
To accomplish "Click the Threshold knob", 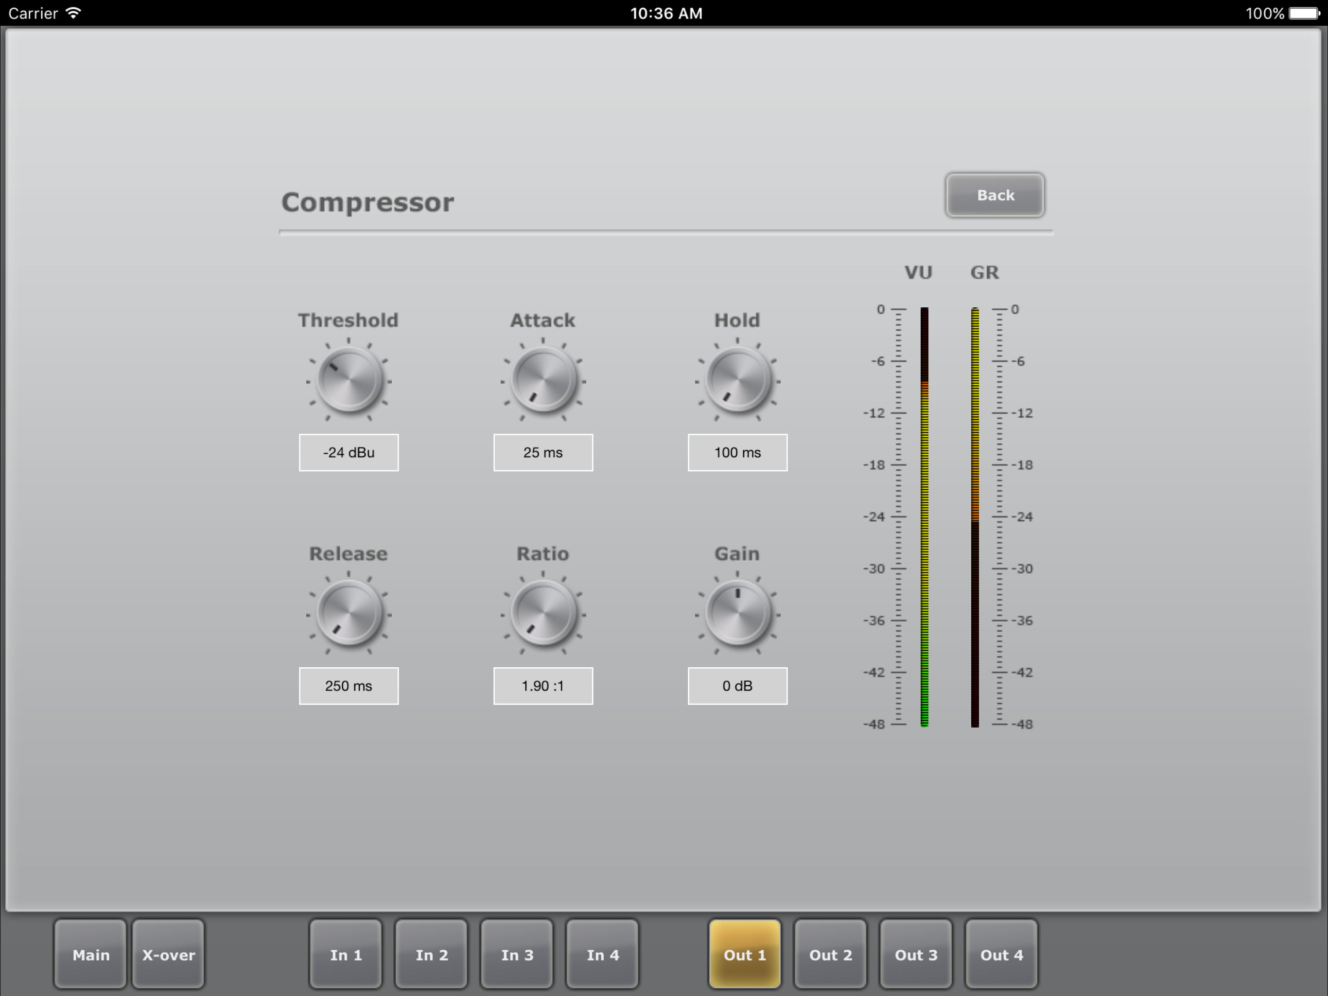I will (x=349, y=380).
